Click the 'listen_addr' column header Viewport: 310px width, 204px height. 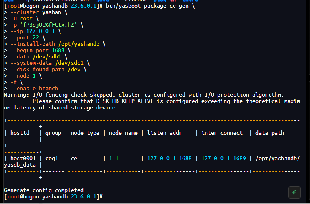(165, 133)
